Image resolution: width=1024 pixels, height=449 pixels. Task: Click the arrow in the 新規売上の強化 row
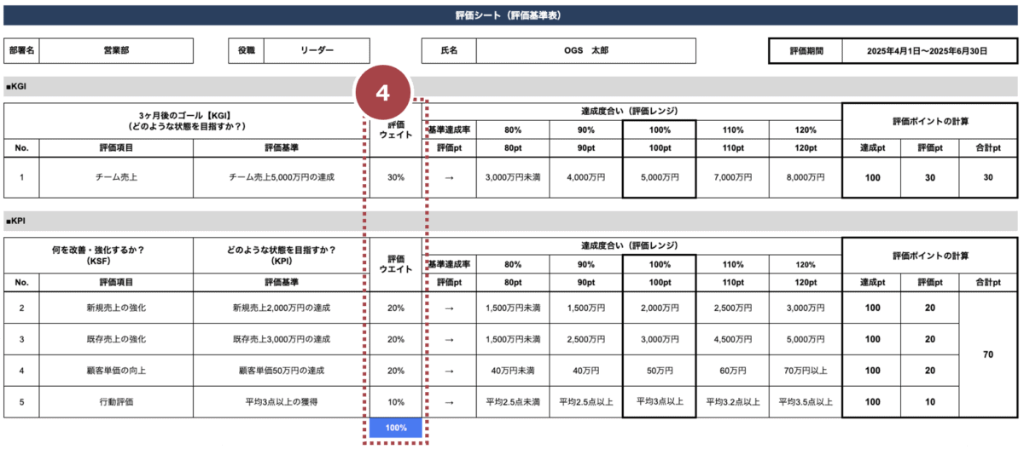click(449, 308)
